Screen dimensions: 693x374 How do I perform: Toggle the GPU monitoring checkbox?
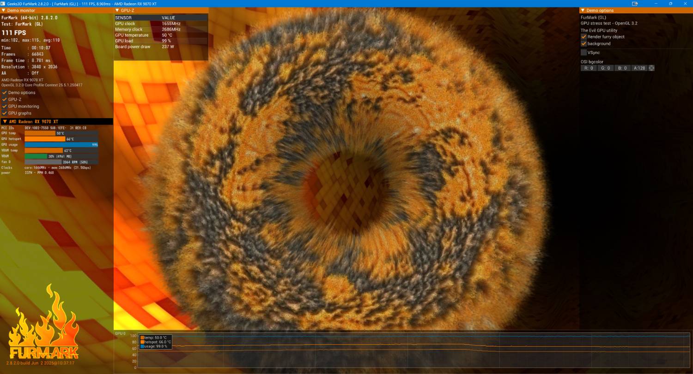[5, 106]
